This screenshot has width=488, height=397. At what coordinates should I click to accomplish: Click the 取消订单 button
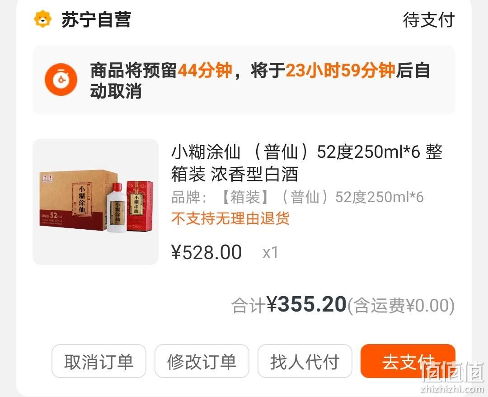tap(99, 361)
